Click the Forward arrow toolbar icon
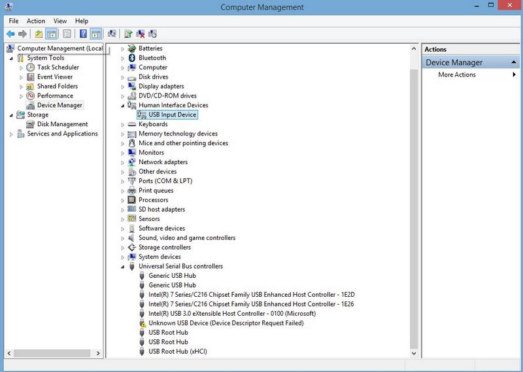Viewport: 523px width, 372px height. [22, 34]
